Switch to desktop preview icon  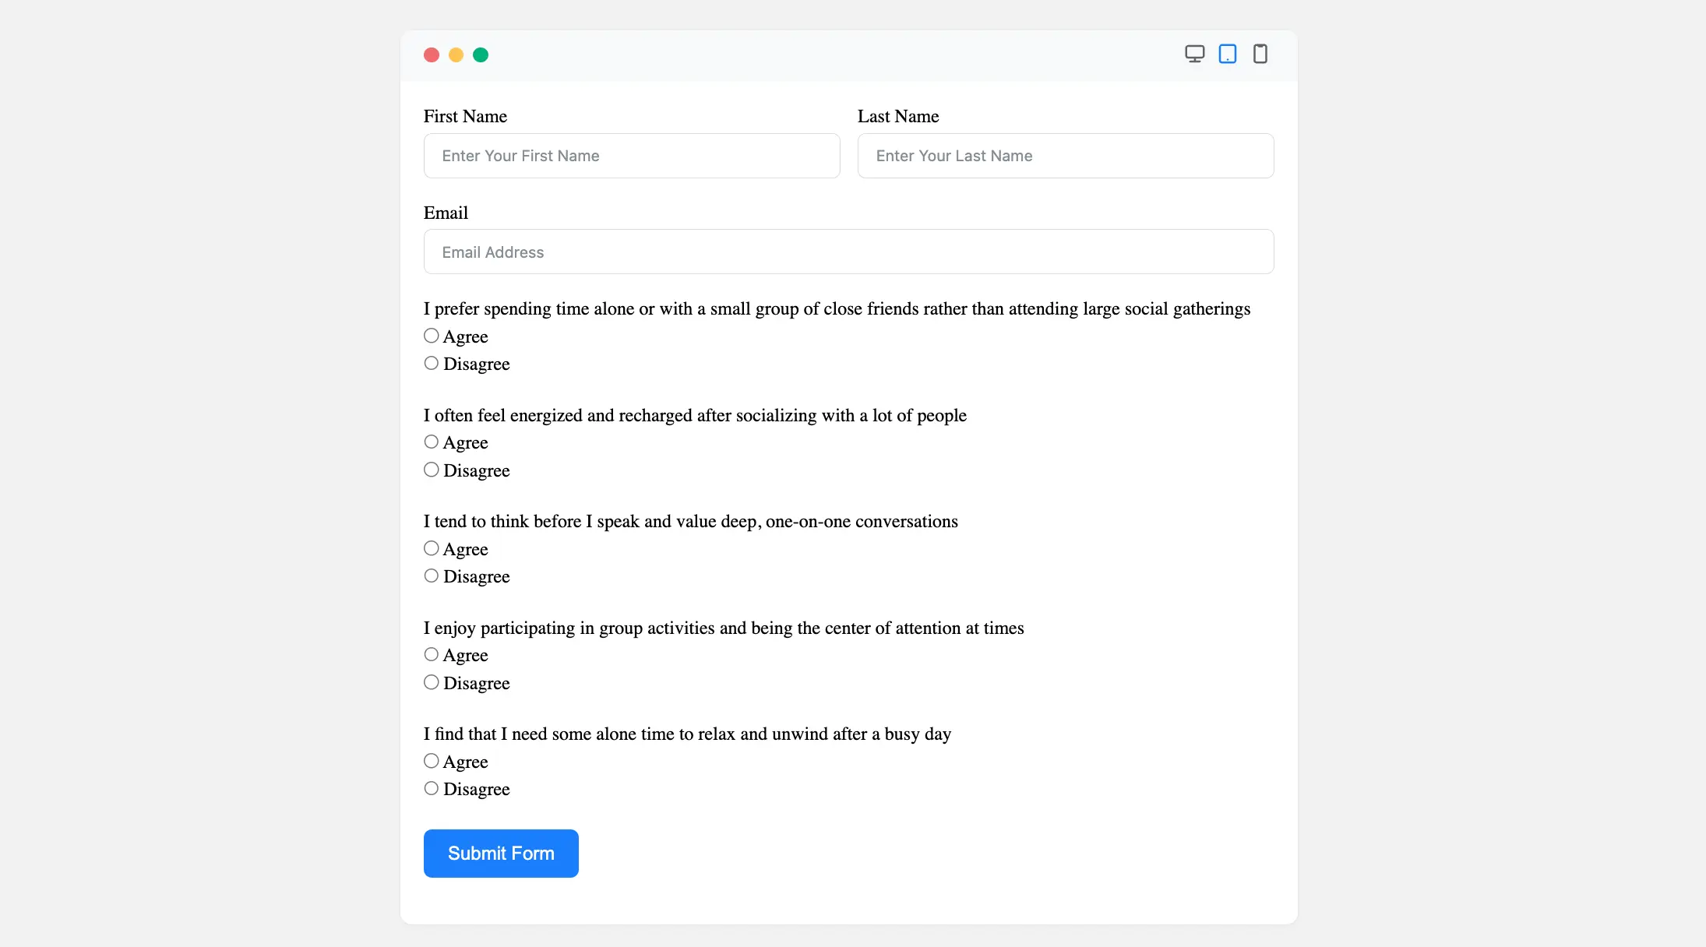[1194, 54]
